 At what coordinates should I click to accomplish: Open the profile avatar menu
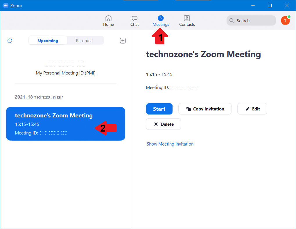[285, 21]
